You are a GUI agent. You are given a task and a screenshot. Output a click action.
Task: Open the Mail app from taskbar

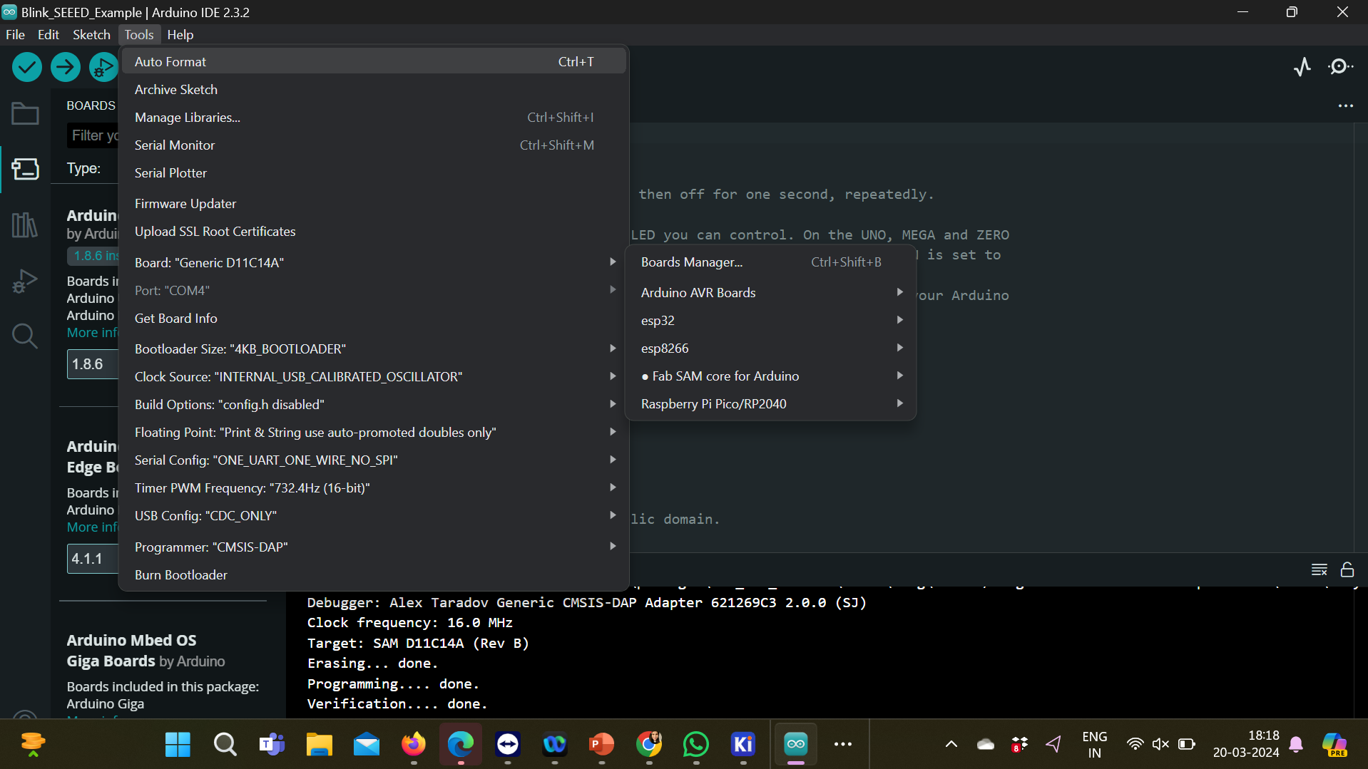[366, 744]
